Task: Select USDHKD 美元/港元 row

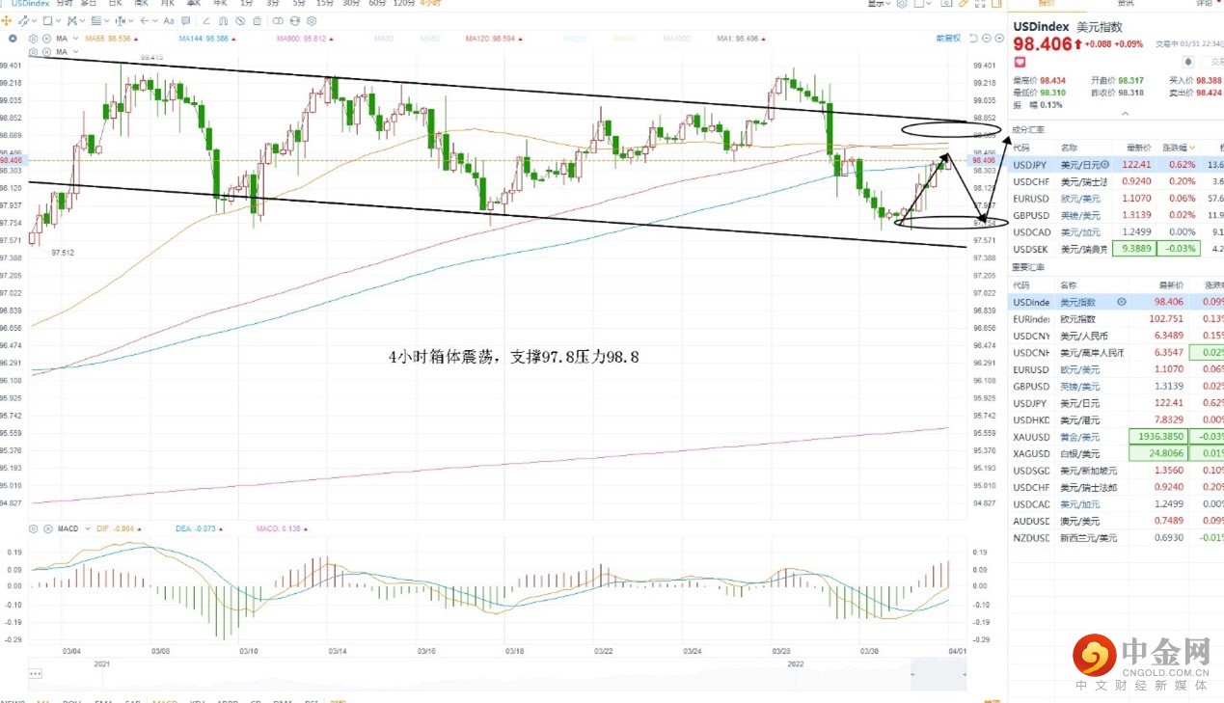Action: (x=1115, y=419)
